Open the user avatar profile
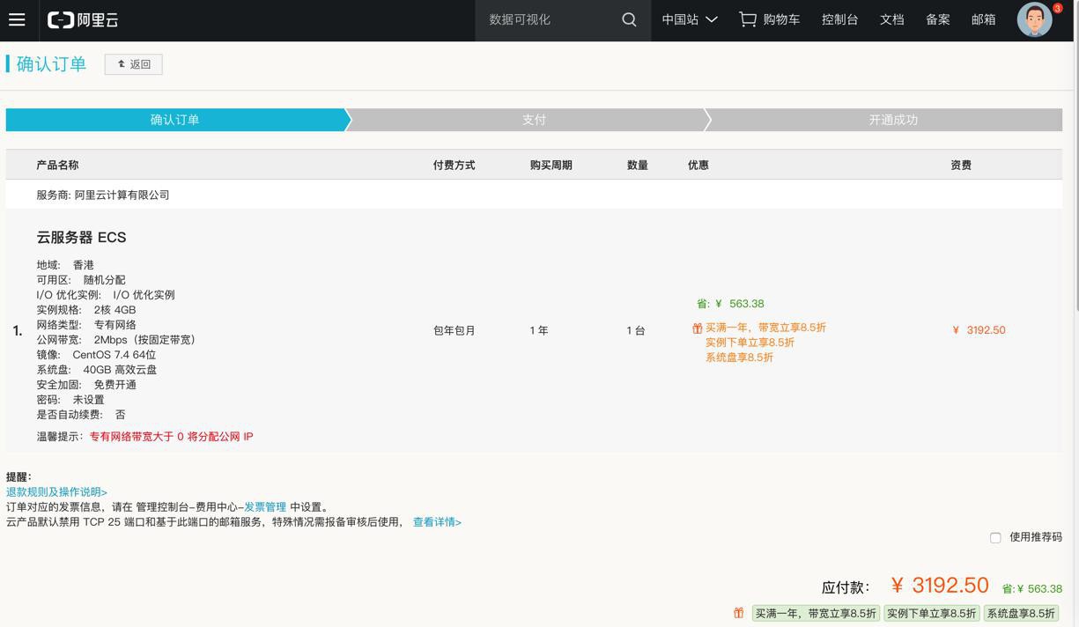1079x627 pixels. click(1034, 19)
